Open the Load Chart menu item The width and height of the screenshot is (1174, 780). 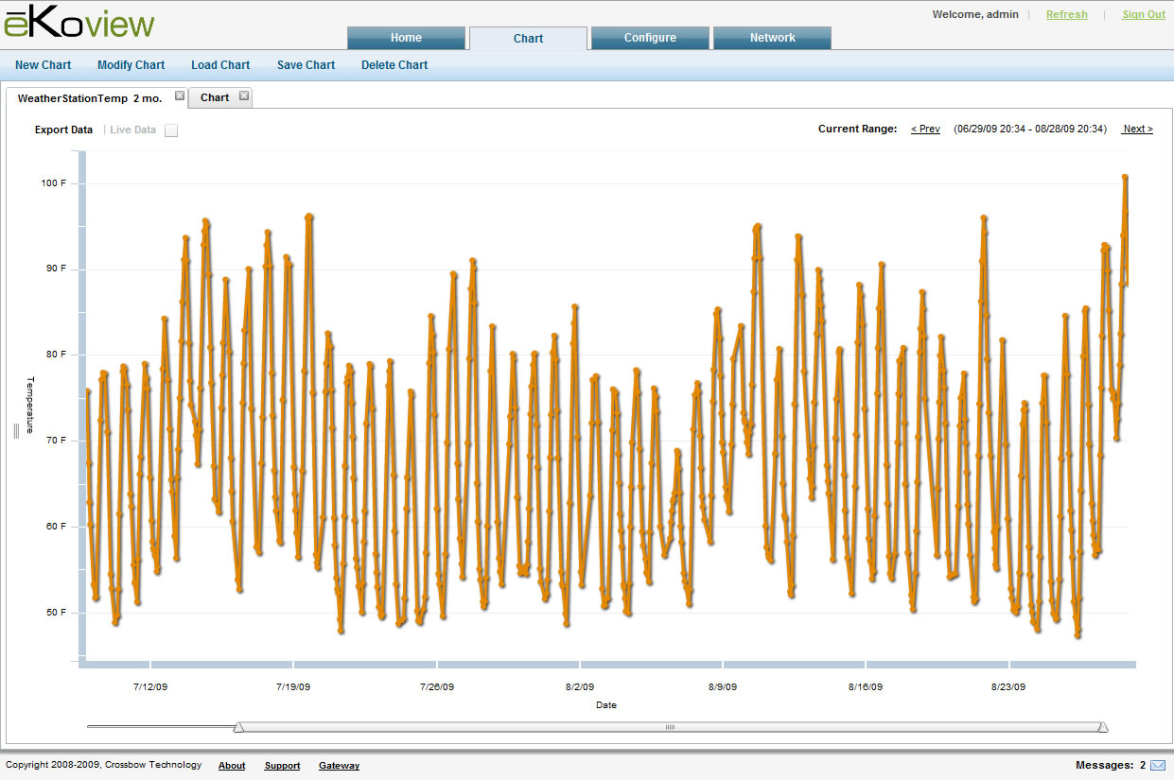(220, 65)
